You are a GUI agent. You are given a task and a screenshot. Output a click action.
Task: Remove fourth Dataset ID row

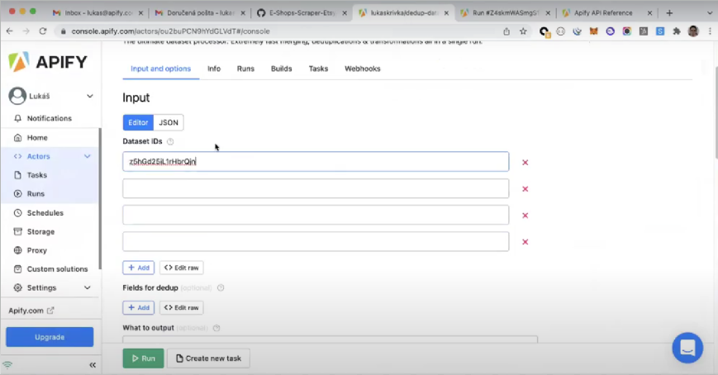click(x=525, y=242)
